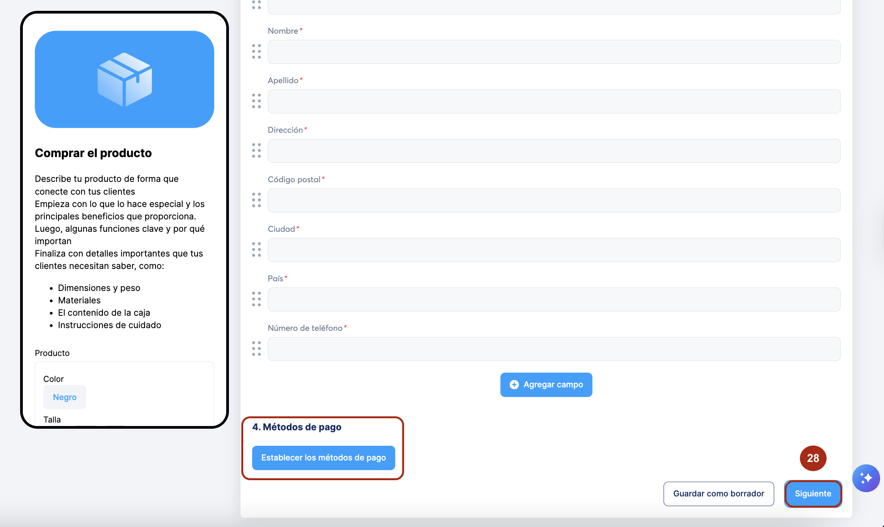The width and height of the screenshot is (884, 527).
Task: Open the AI assistant sparkle icon
Action: [x=866, y=478]
